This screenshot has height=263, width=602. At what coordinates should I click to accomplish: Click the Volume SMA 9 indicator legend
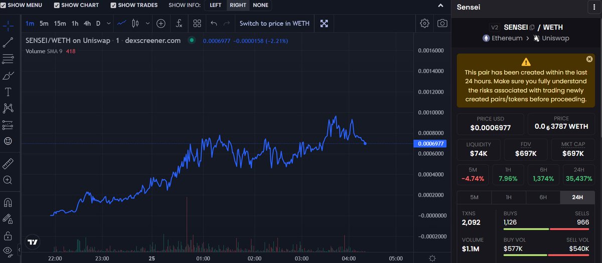[50, 51]
